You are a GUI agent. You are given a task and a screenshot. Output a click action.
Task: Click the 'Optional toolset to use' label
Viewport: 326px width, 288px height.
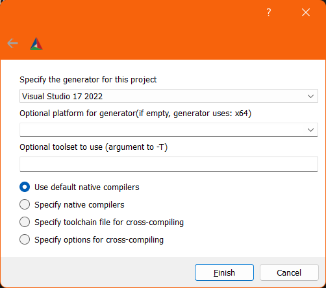94,147
